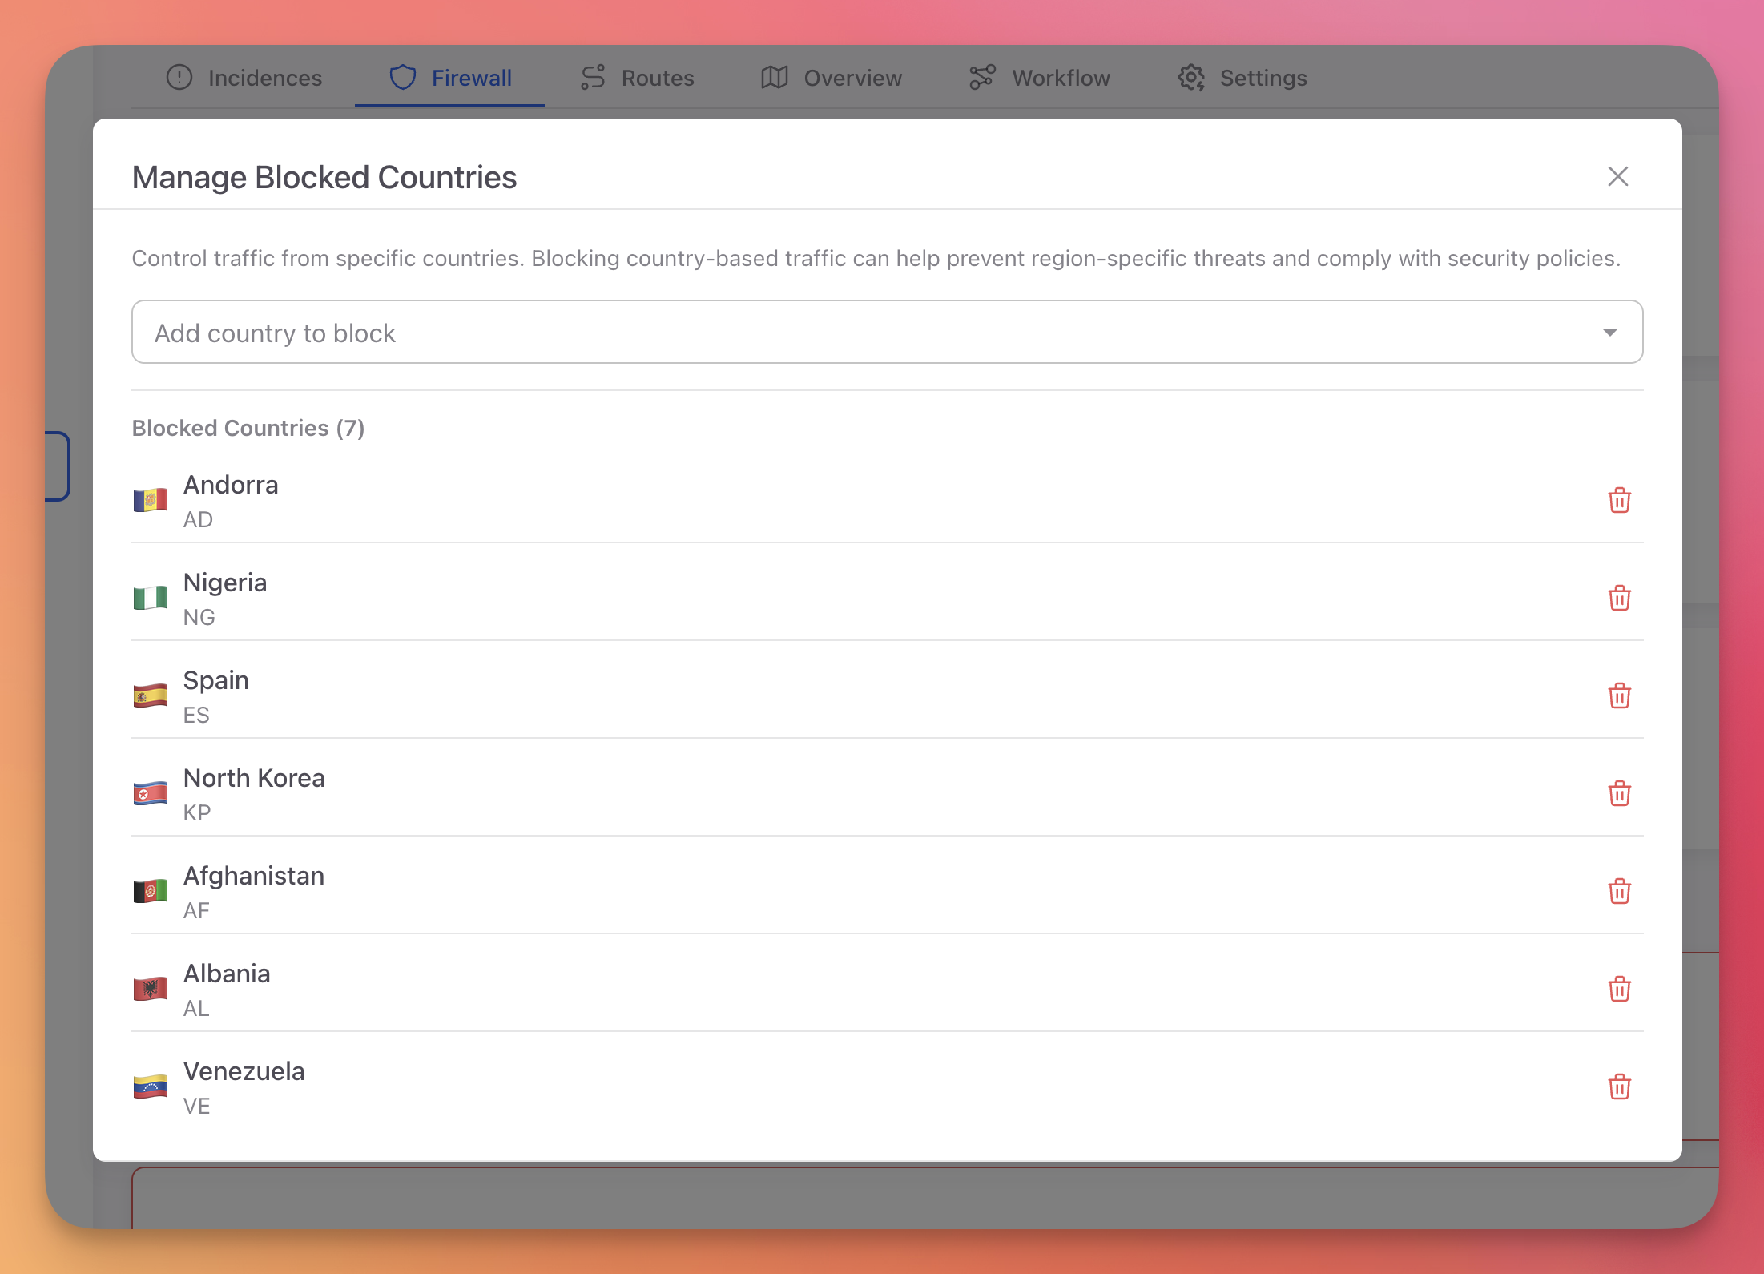The image size is (1764, 1274).
Task: Select the Spain flag emoji
Action: coord(150,695)
